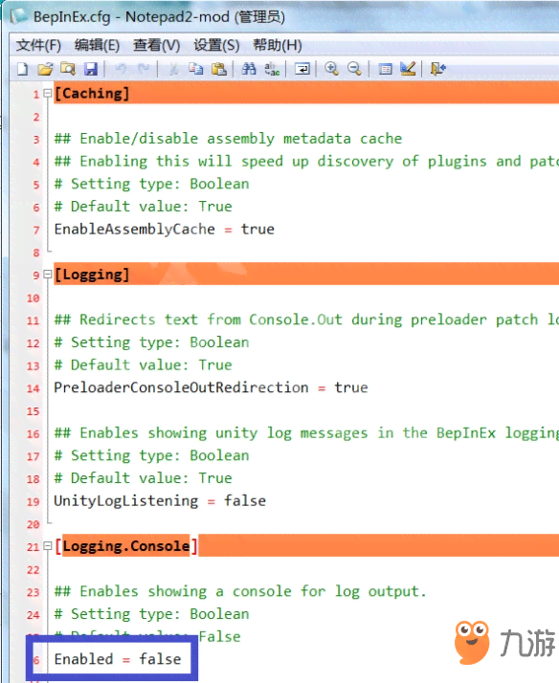This screenshot has height=683, width=559.
Task: Zoom out with the magnifier minus icon
Action: pos(354,69)
